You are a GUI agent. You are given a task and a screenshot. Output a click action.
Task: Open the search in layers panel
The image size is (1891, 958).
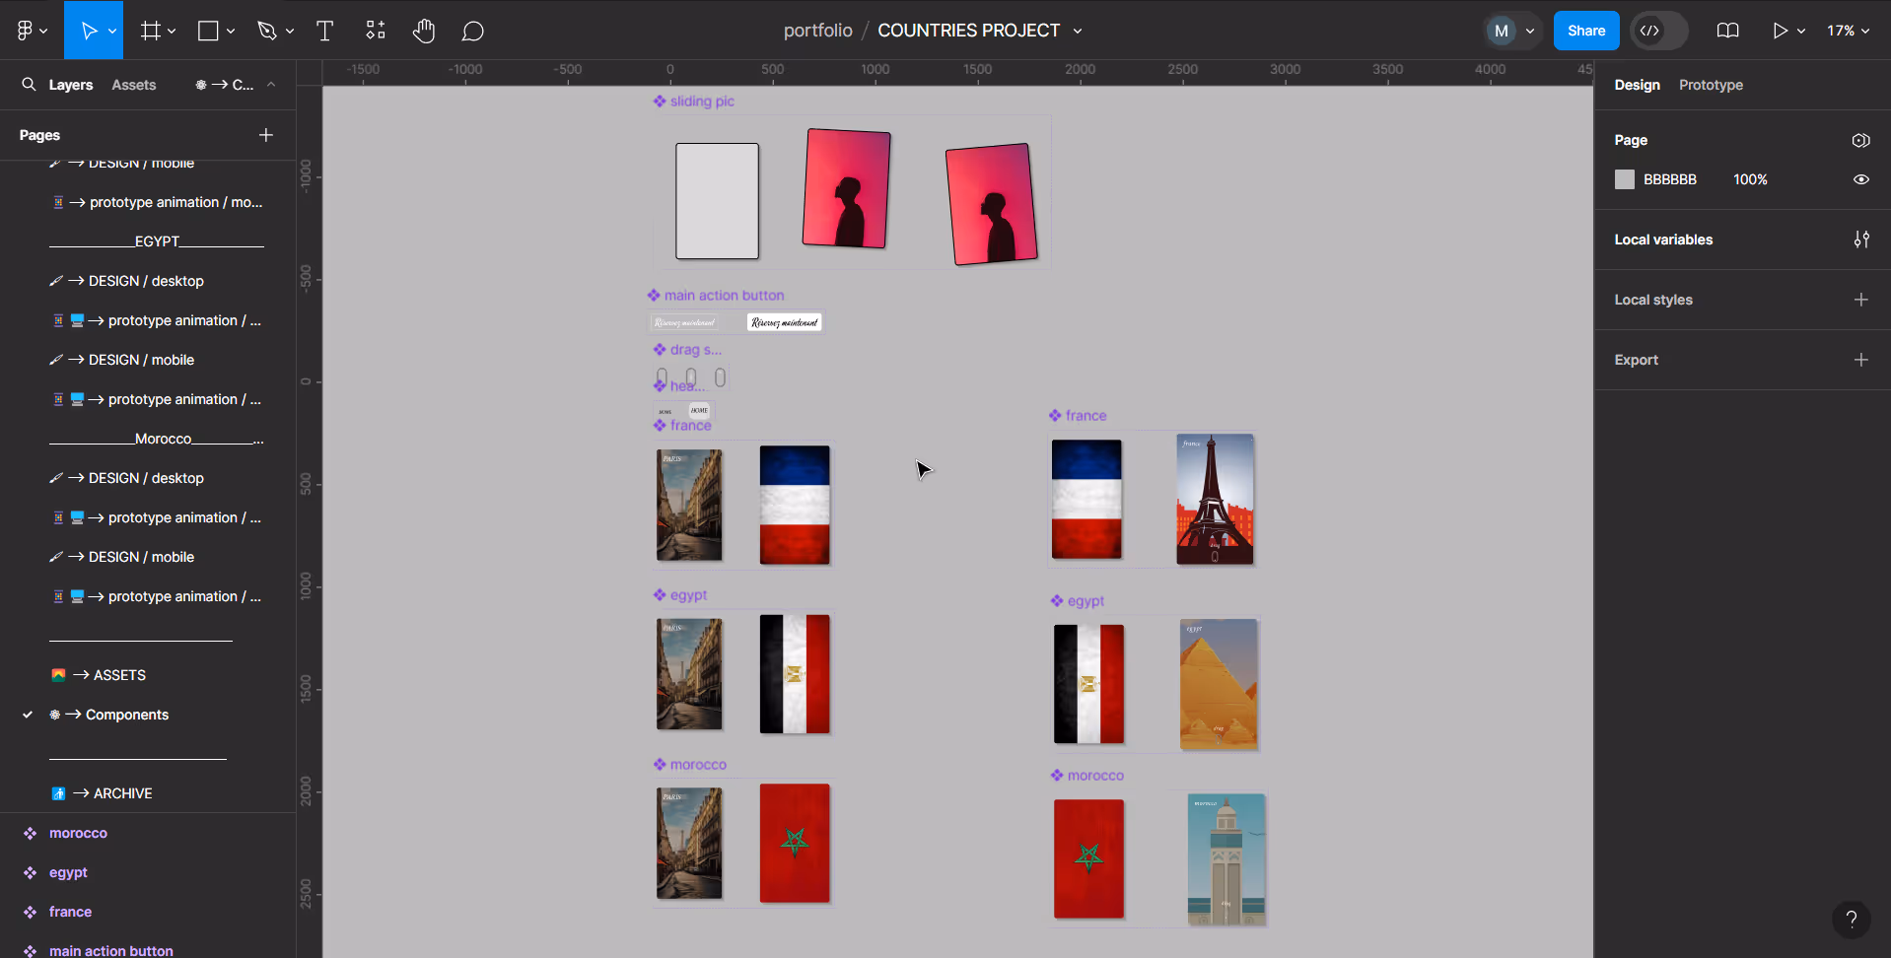29,85
